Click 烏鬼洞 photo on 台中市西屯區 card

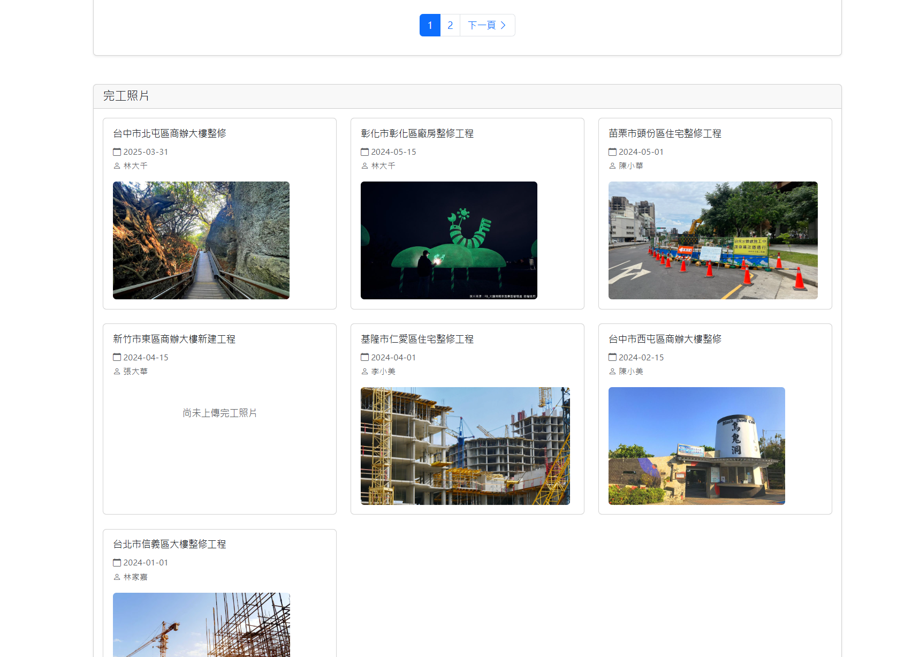696,445
